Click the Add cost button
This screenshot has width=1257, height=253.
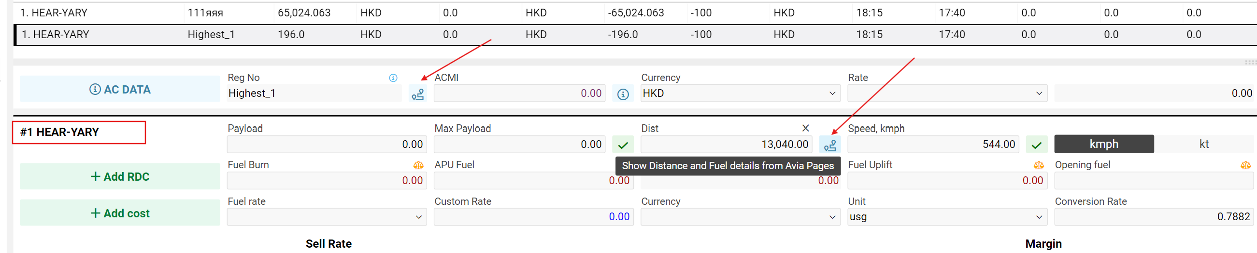[120, 213]
